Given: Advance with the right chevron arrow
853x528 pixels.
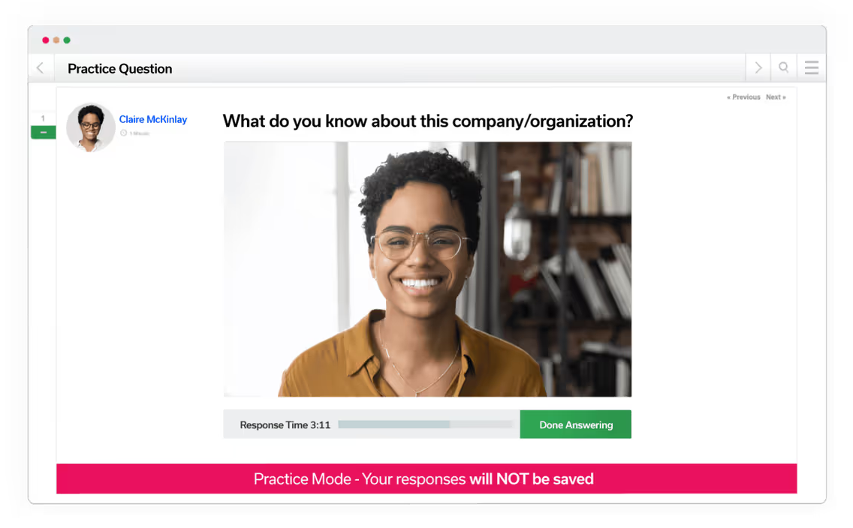Looking at the screenshot, I should point(758,68).
